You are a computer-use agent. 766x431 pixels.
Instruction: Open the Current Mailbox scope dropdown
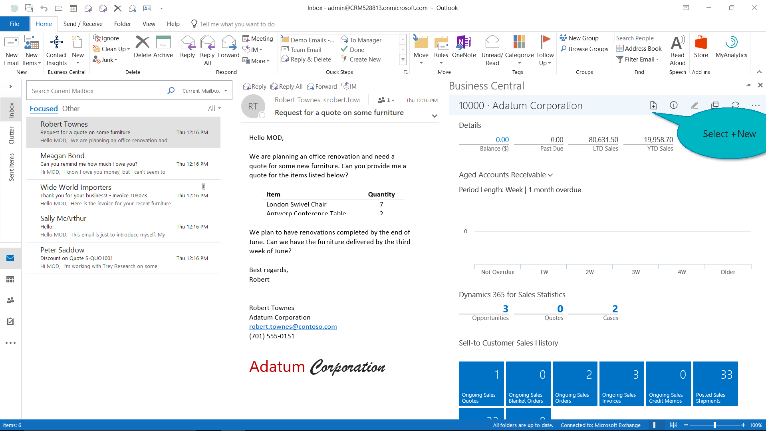[204, 91]
